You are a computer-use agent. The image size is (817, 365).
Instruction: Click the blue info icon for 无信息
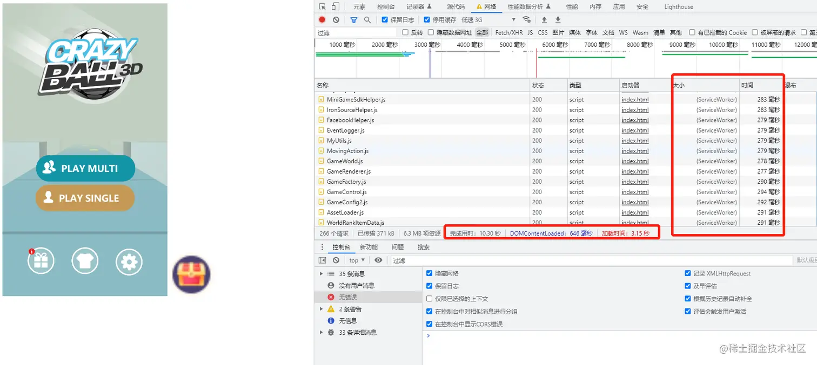[331, 321]
